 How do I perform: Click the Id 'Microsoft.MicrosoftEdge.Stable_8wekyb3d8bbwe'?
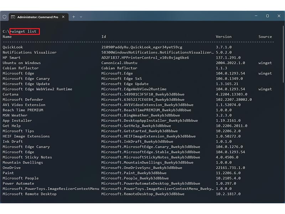151,152
